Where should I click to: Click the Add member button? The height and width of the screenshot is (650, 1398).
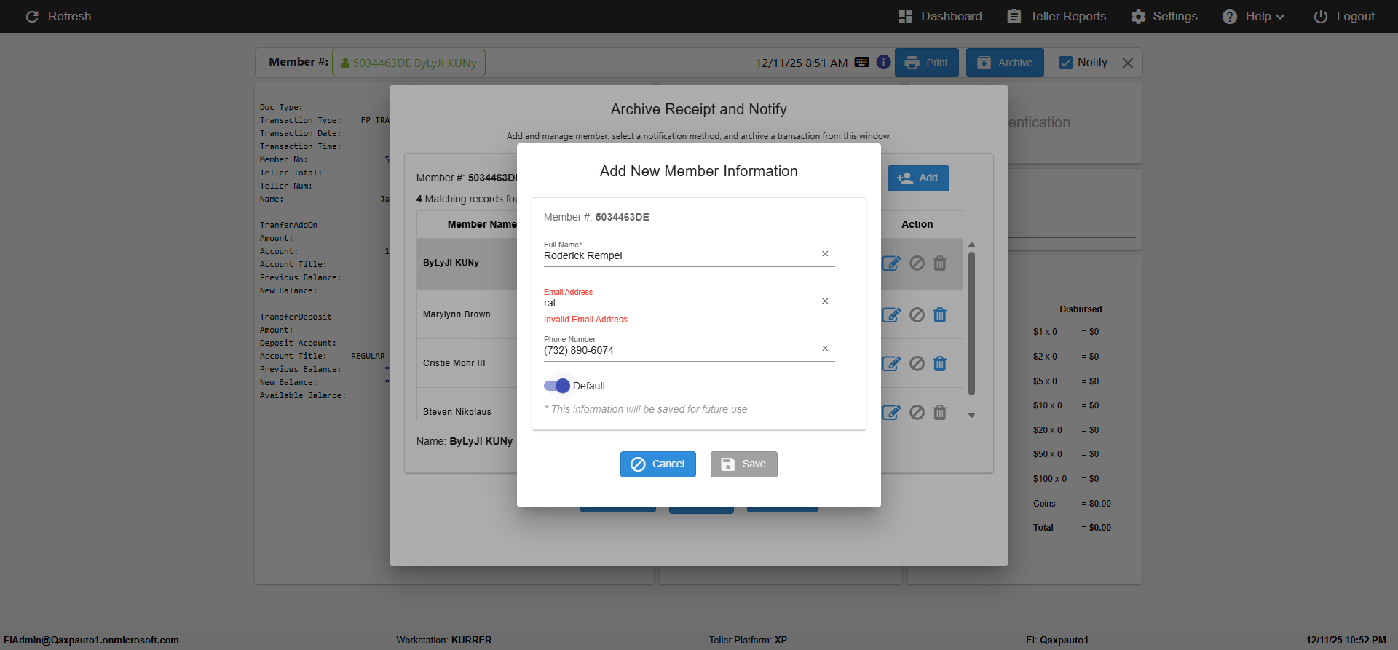tap(918, 178)
